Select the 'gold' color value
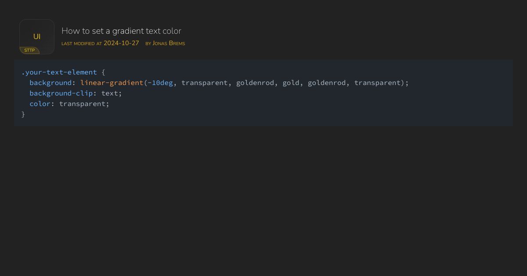 point(291,82)
